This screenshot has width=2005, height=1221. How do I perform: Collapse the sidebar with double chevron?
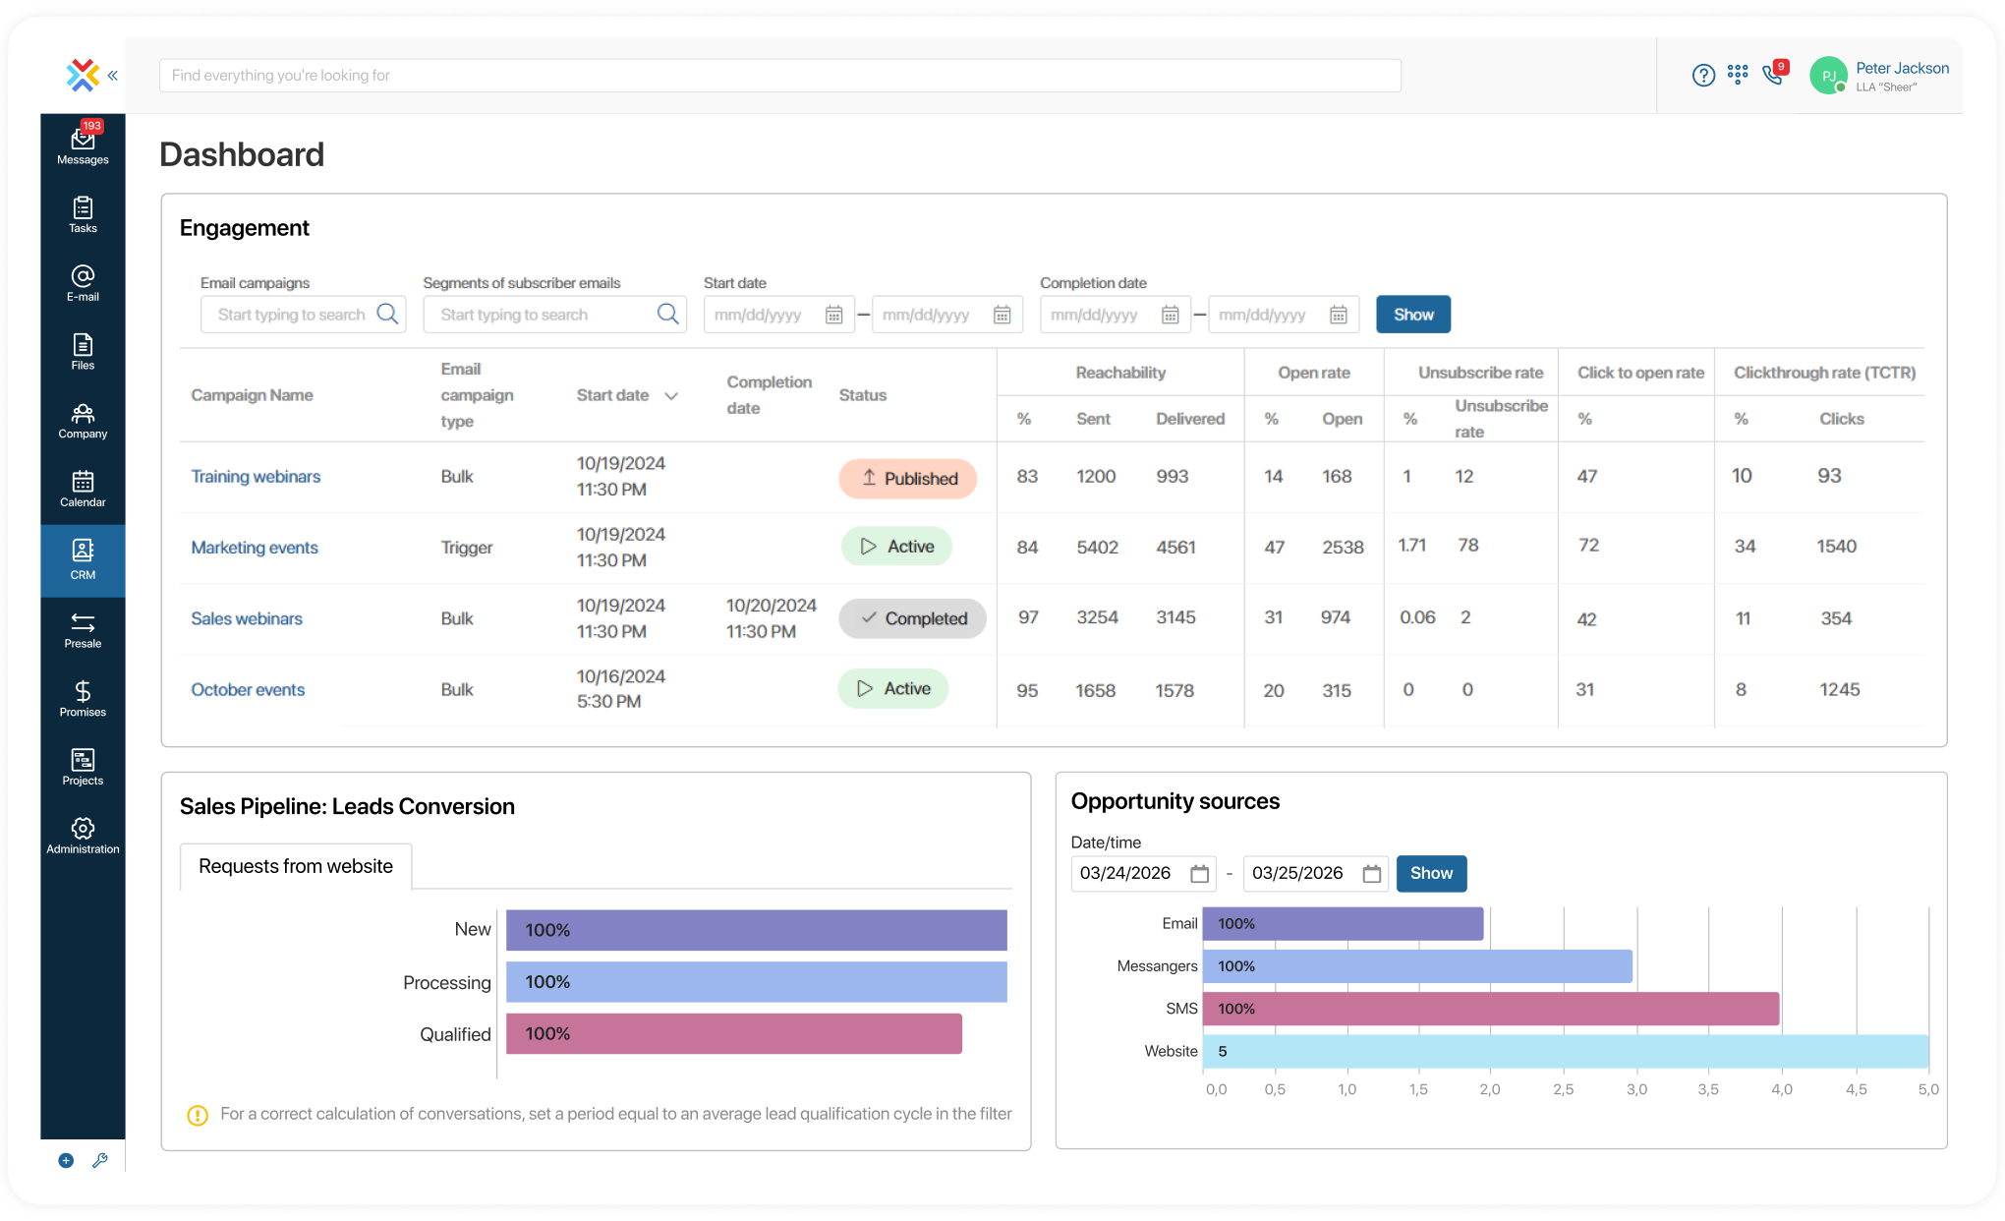pos(113,75)
